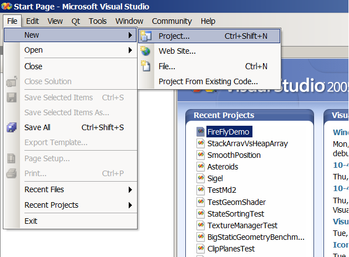
Task: Expand the Open submenu
Action: tap(130, 50)
